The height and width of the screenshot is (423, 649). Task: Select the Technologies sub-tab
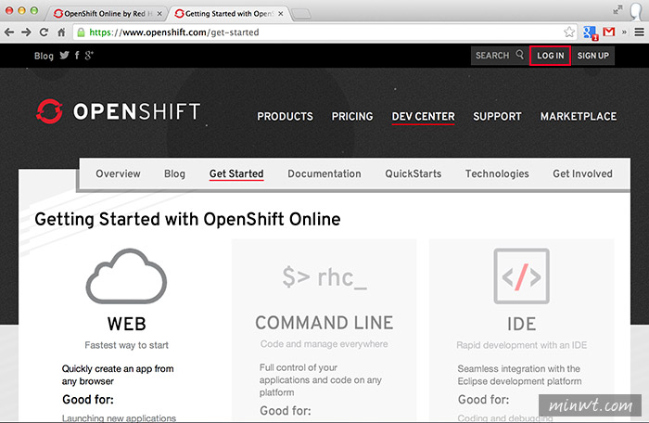pyautogui.click(x=497, y=173)
